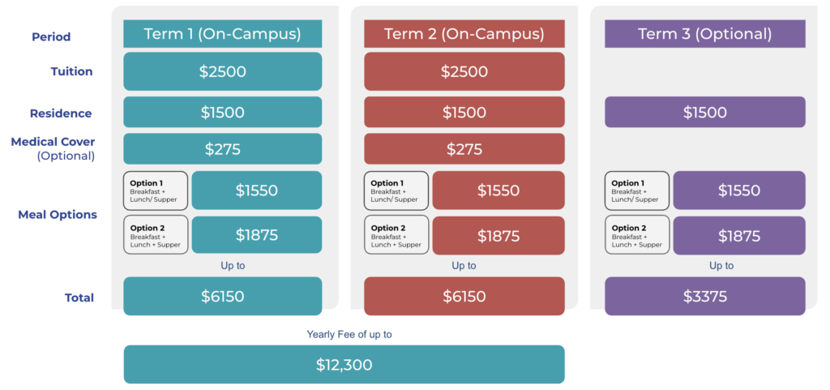Choose Term 2 Option 1 meal plan box

pos(396,191)
